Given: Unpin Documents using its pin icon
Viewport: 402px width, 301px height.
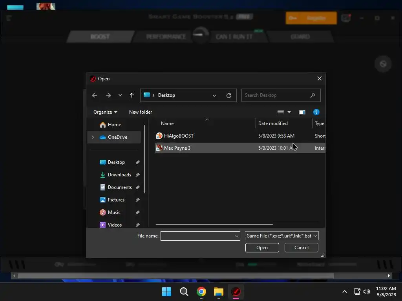Looking at the screenshot, I should 138,187.
